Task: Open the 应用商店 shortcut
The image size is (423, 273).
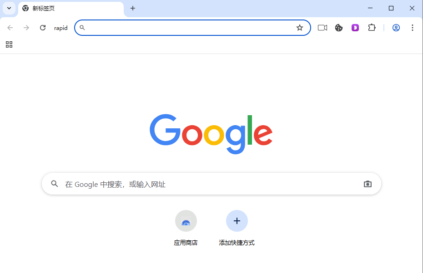Action: (x=186, y=228)
